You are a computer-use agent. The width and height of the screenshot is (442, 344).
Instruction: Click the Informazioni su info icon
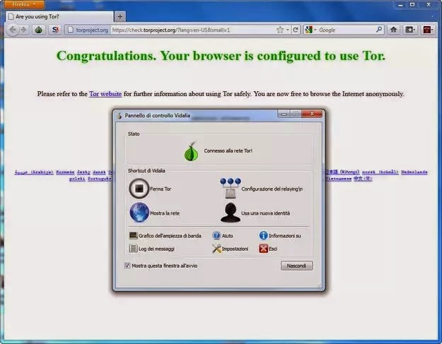[x=263, y=235]
